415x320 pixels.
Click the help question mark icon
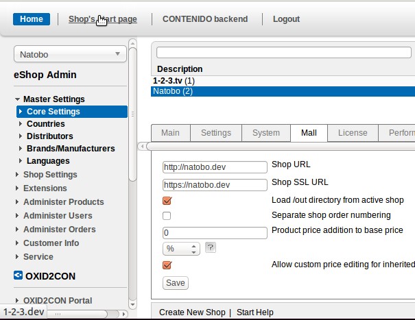tap(211, 248)
